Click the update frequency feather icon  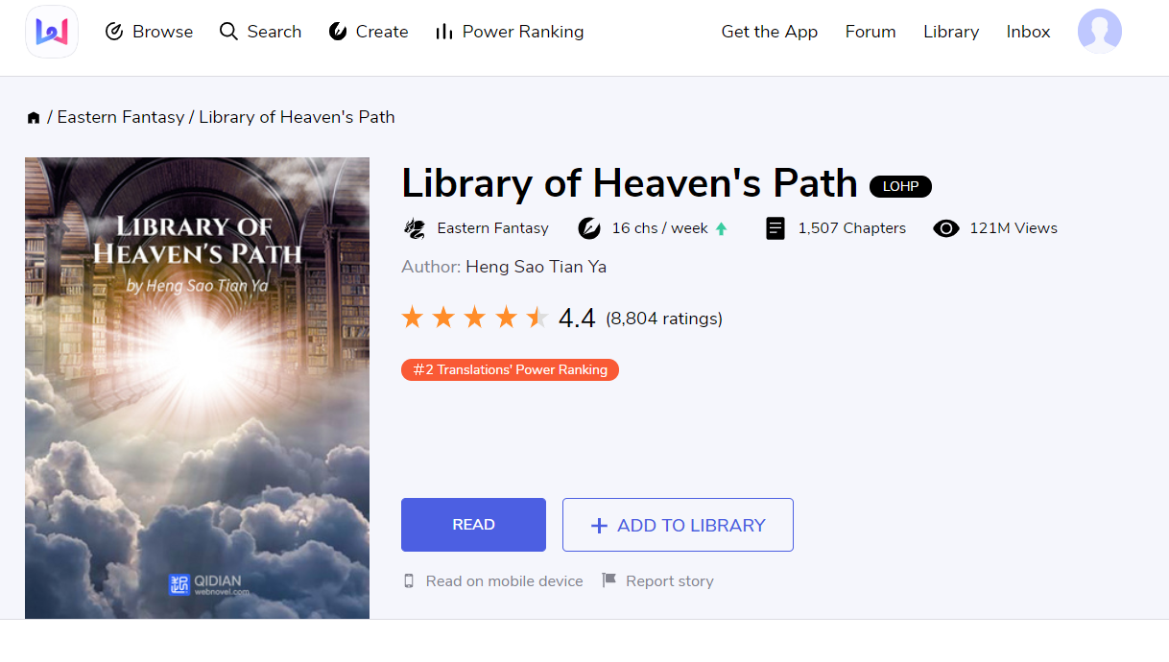click(x=589, y=228)
